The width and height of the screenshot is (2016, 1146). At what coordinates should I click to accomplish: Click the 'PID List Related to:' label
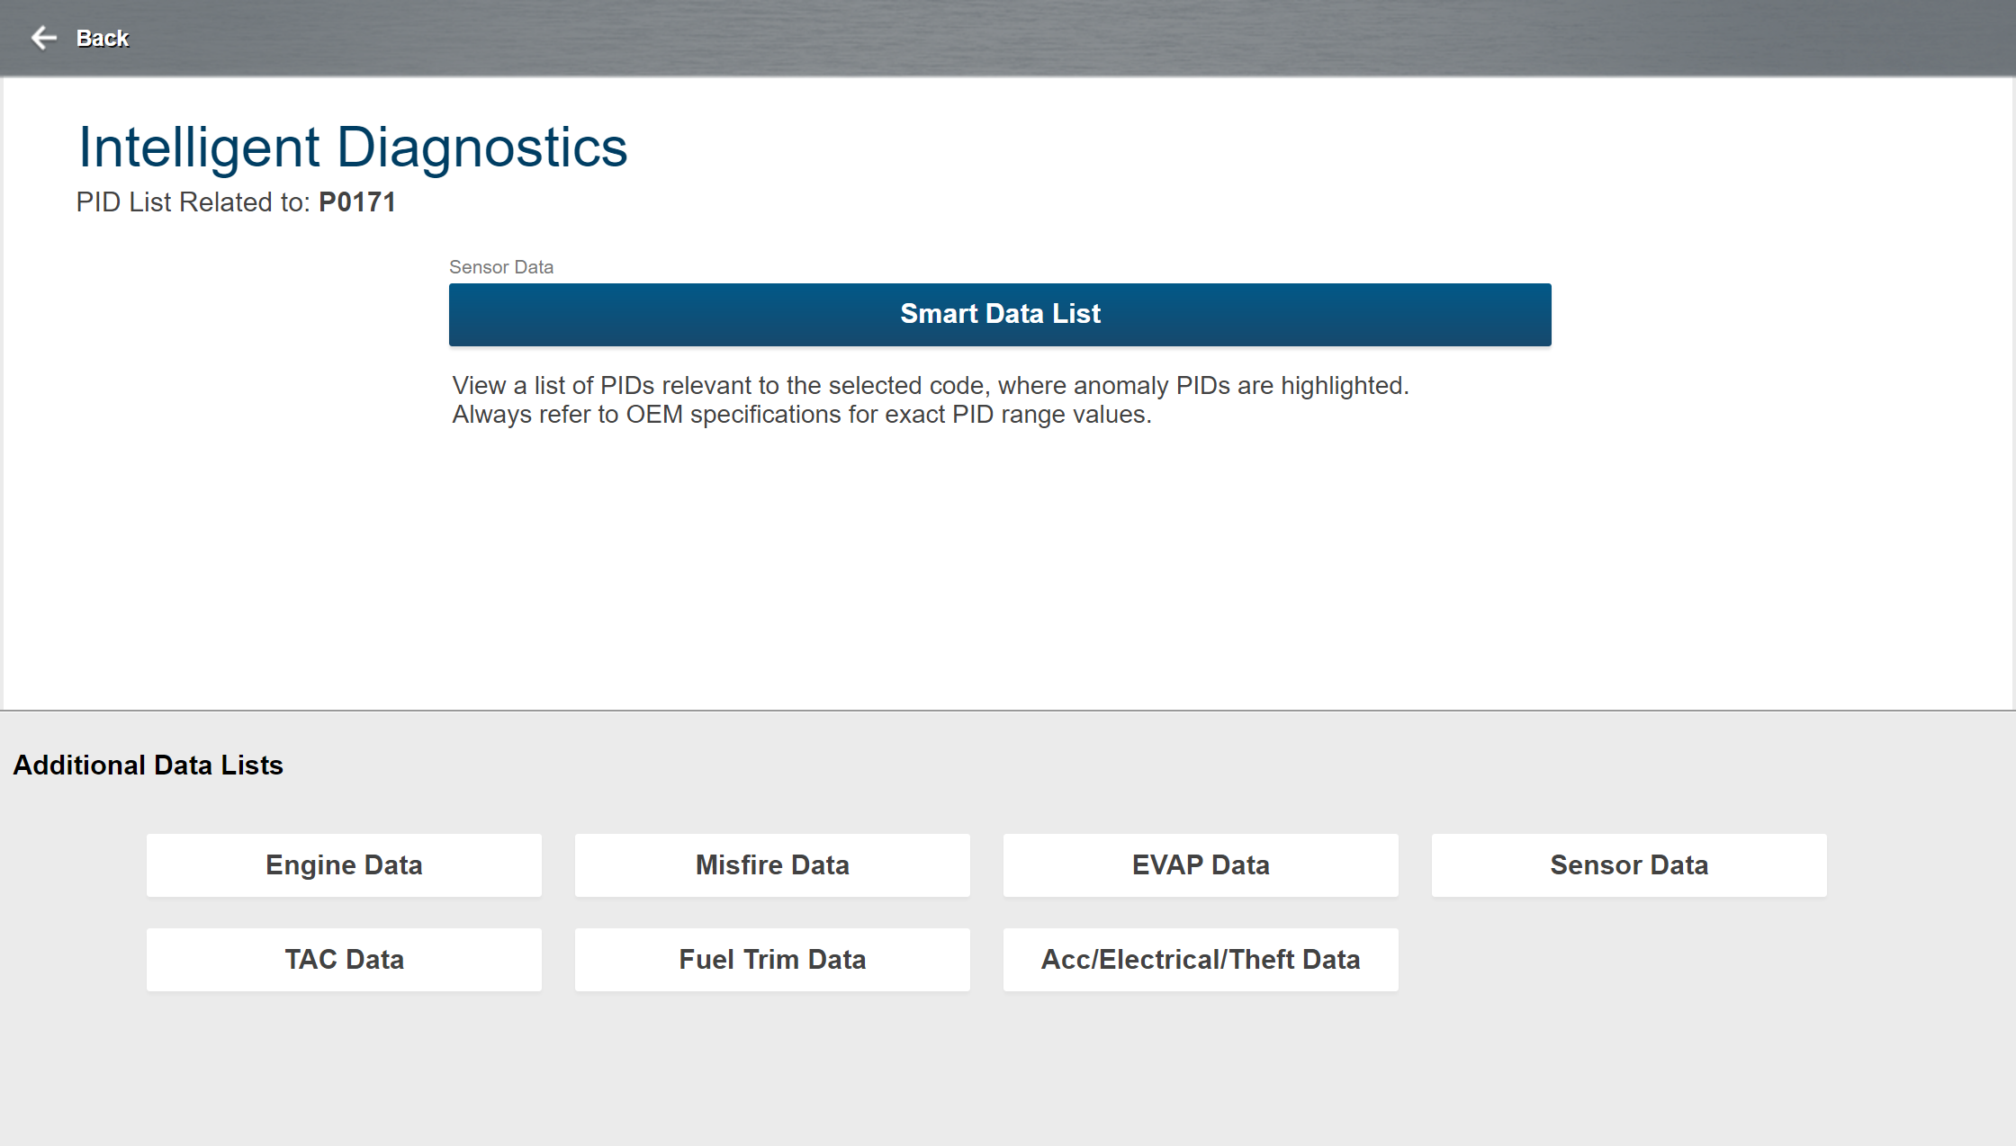tap(193, 202)
